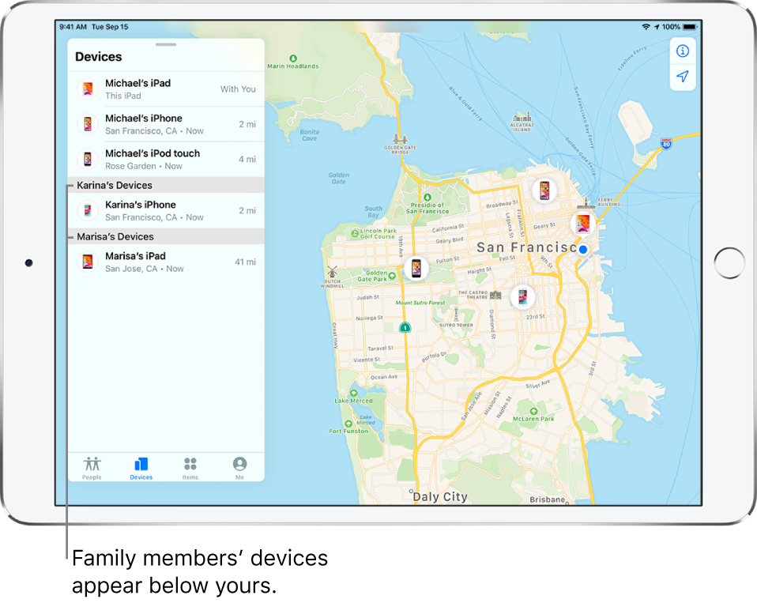Tap the Ferry Building landmark icon
757x603 pixels.
[586, 203]
